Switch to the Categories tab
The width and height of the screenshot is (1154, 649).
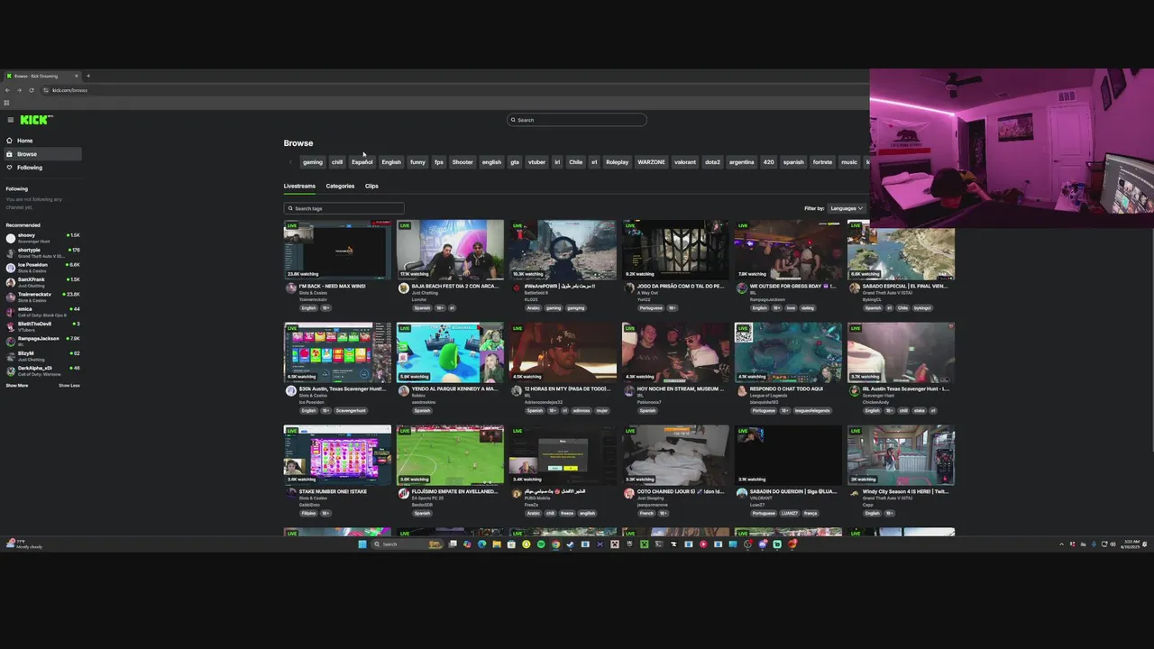340,186
